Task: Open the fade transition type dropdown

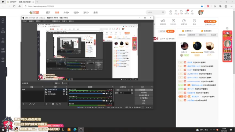Action: [123, 90]
